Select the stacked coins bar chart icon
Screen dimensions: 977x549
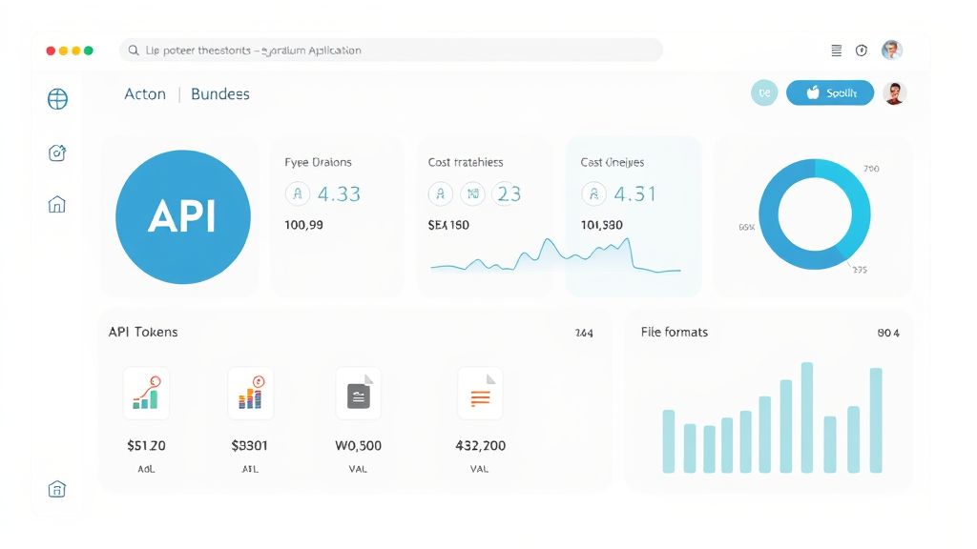click(251, 393)
